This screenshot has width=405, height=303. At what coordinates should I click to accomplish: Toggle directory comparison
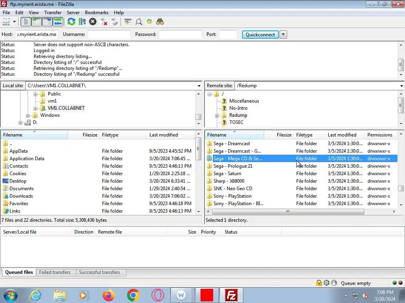coord(139,22)
